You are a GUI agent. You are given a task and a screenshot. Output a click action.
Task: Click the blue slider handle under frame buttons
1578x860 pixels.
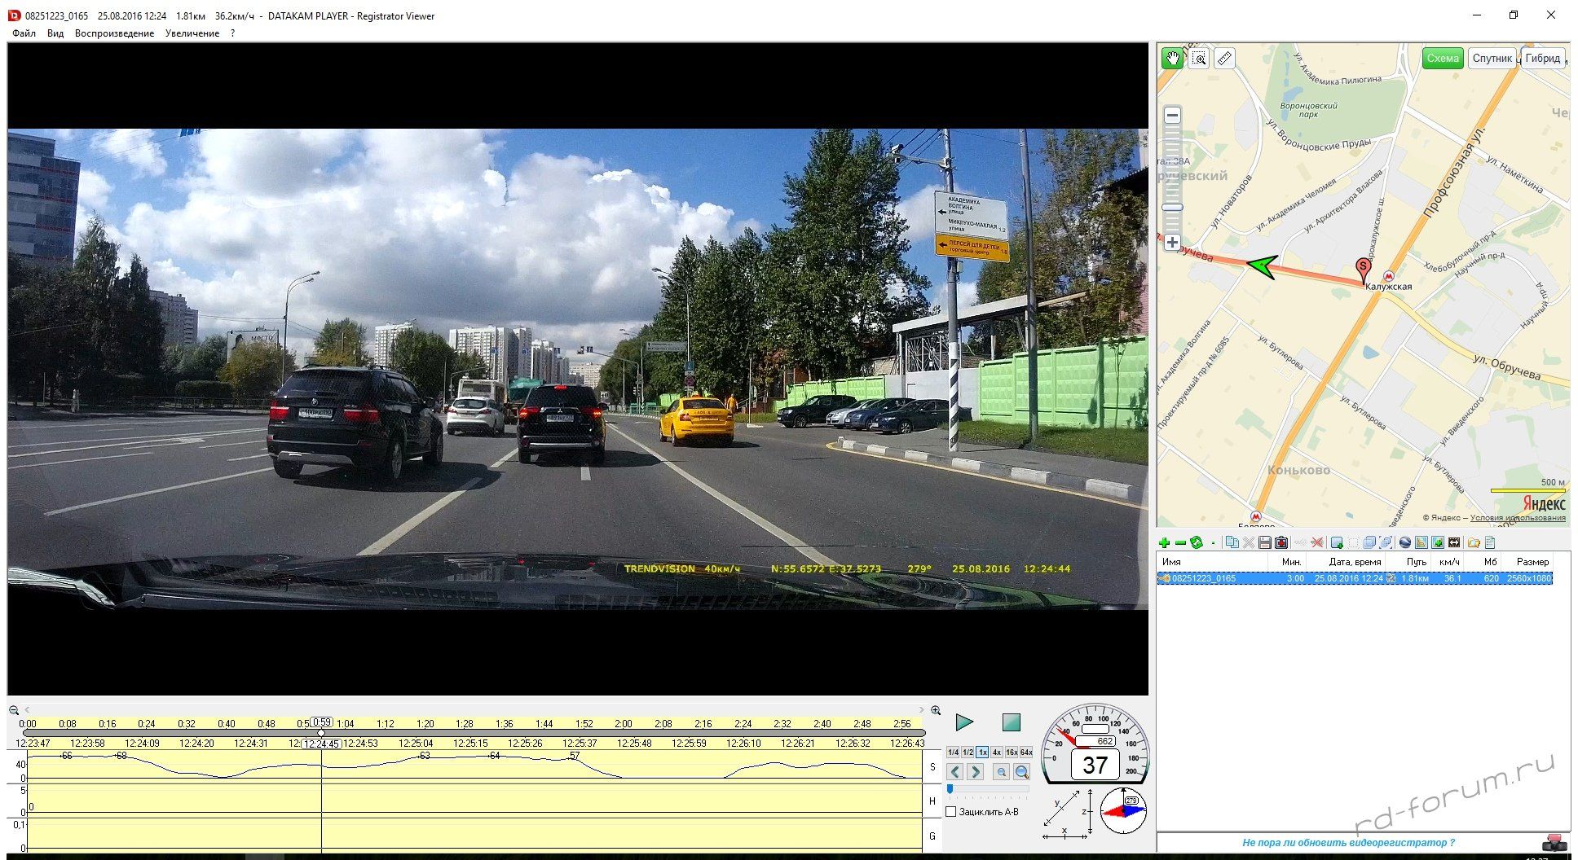(x=950, y=789)
